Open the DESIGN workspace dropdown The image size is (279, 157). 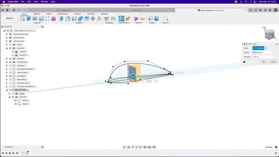pos(10,18)
